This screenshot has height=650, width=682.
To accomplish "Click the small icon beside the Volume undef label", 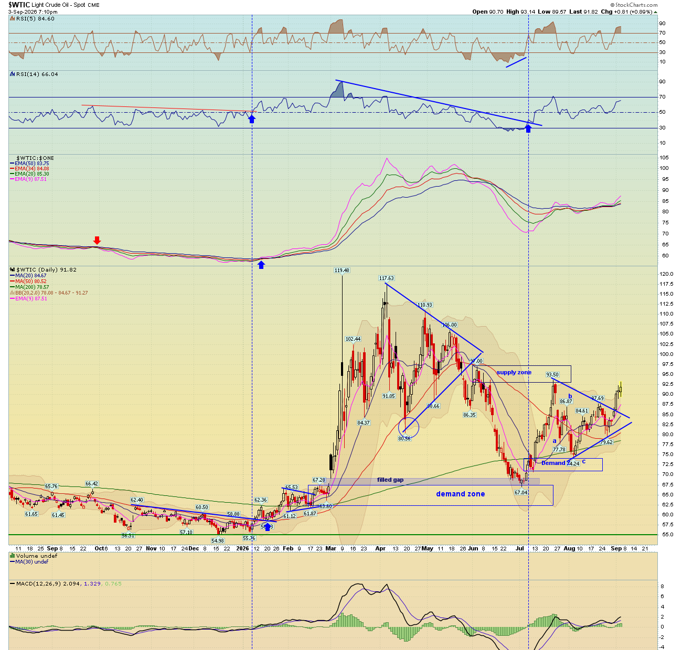I will (13, 556).
